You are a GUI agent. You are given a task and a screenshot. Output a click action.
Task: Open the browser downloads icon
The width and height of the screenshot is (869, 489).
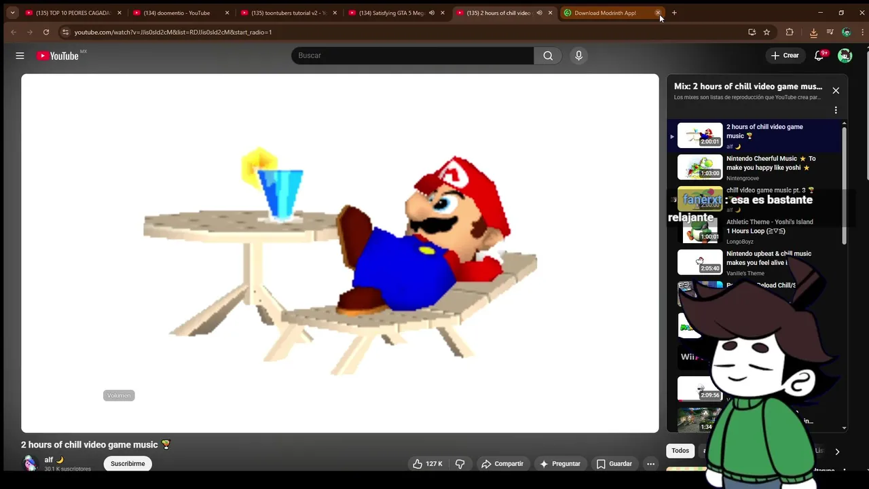813,32
